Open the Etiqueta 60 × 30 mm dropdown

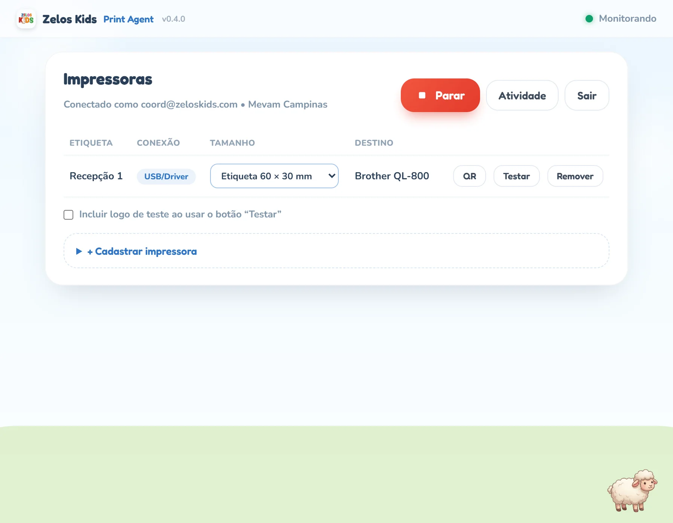click(274, 176)
